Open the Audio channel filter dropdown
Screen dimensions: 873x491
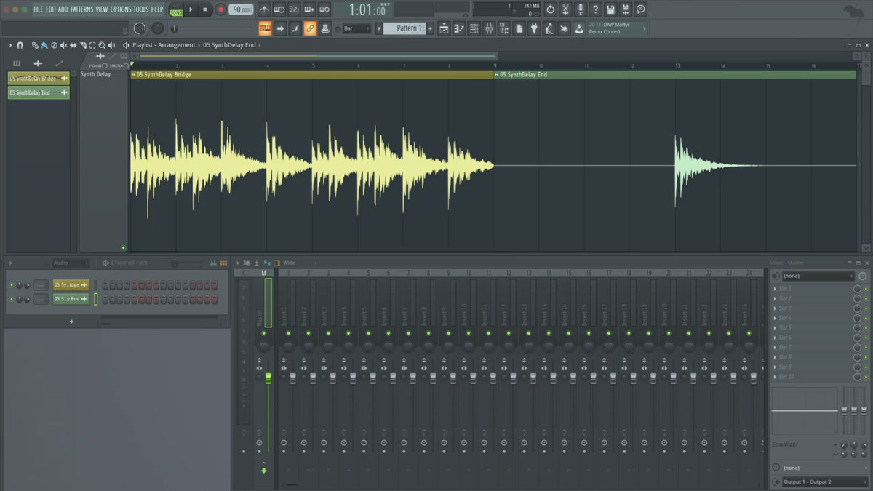[69, 263]
